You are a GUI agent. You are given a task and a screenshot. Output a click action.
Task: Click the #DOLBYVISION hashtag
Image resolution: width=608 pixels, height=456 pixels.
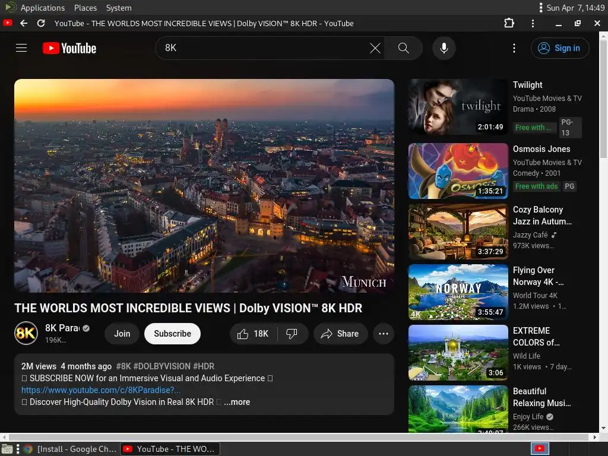161,366
